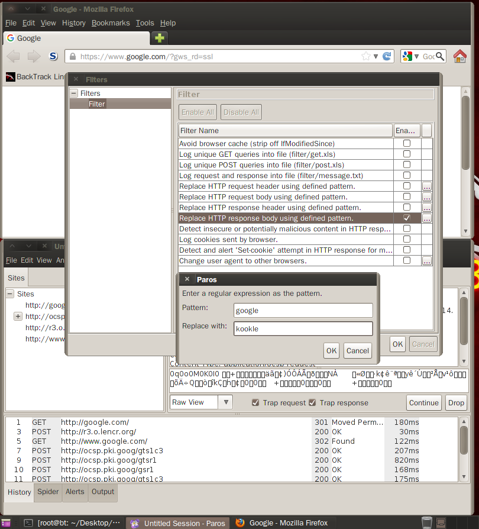The height and width of the screenshot is (529, 479).
Task: Close the Filters dialog window
Action: [x=76, y=79]
